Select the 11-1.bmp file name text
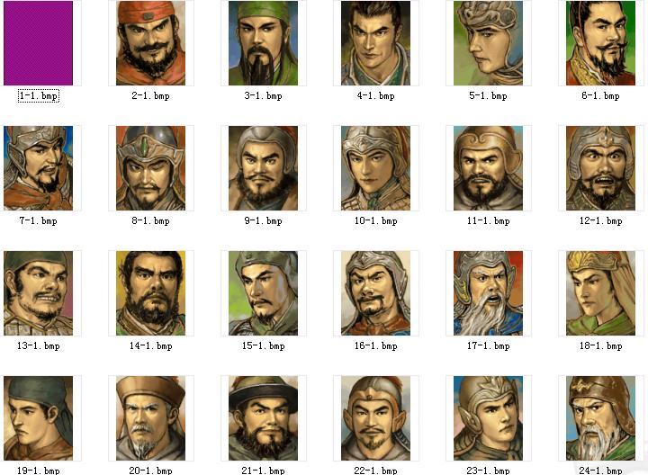The height and width of the screenshot is (475, 648). (x=488, y=221)
